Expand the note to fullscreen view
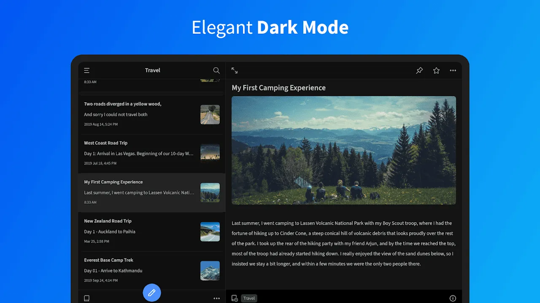 point(235,70)
